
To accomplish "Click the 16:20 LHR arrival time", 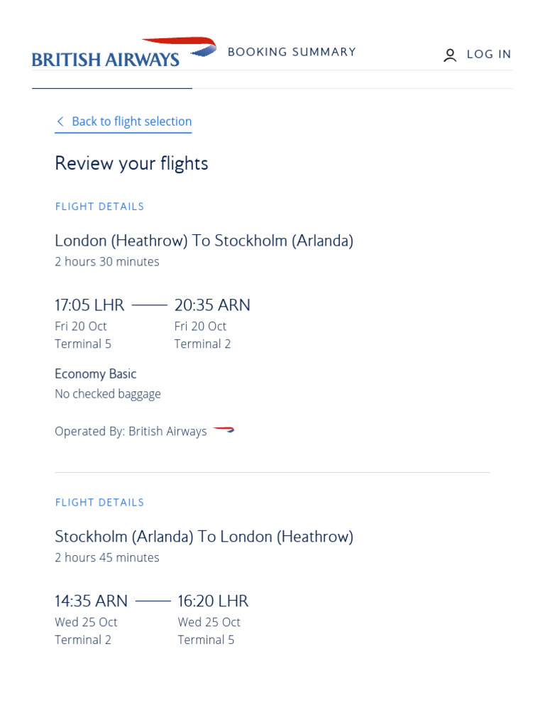I will coord(213,601).
